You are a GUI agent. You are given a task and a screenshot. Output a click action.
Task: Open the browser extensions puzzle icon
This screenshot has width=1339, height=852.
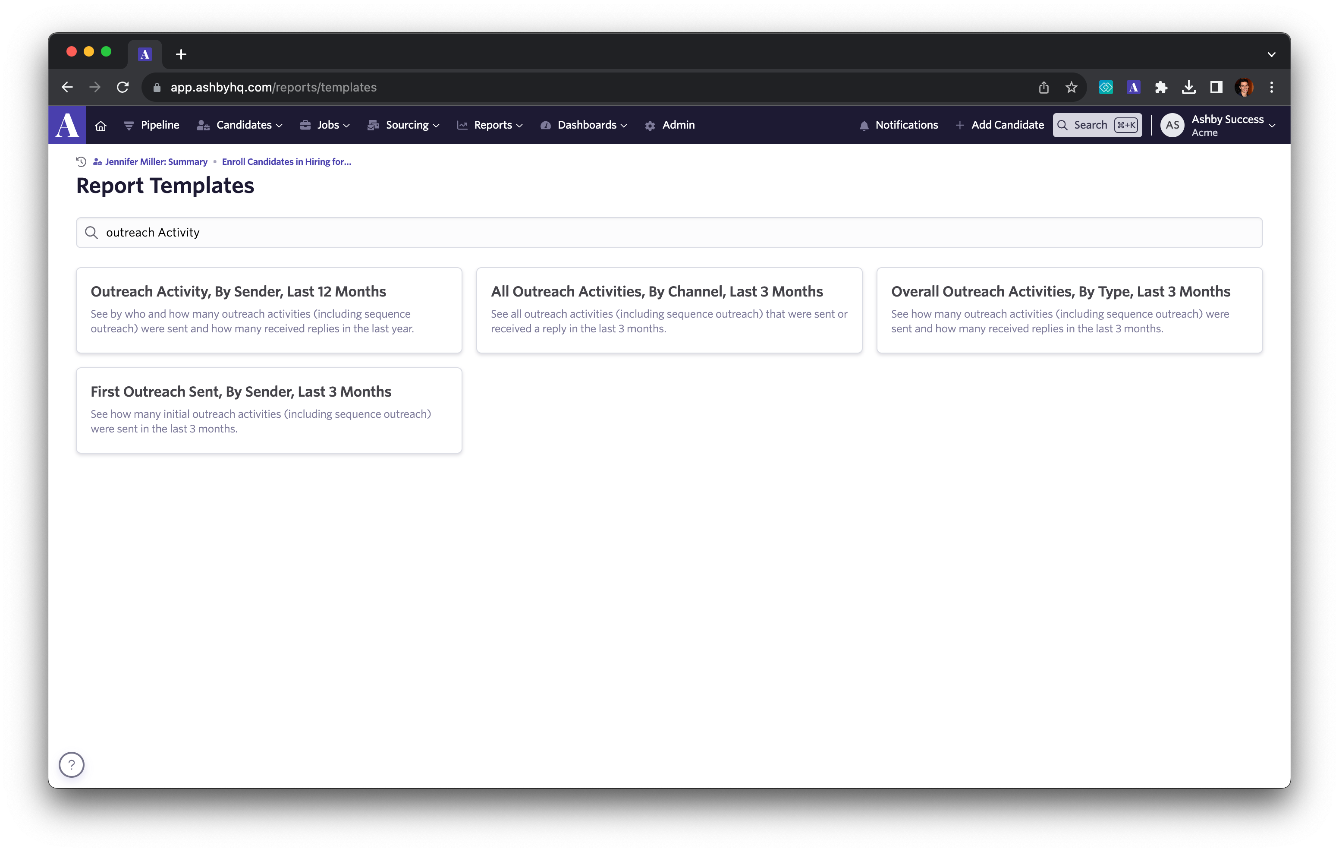pos(1161,87)
